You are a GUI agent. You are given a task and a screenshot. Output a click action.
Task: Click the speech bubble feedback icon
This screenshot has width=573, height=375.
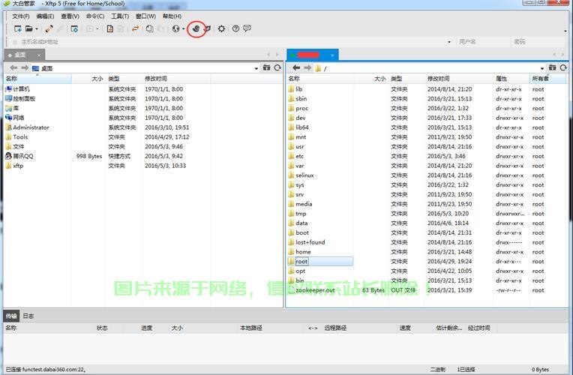click(247, 28)
